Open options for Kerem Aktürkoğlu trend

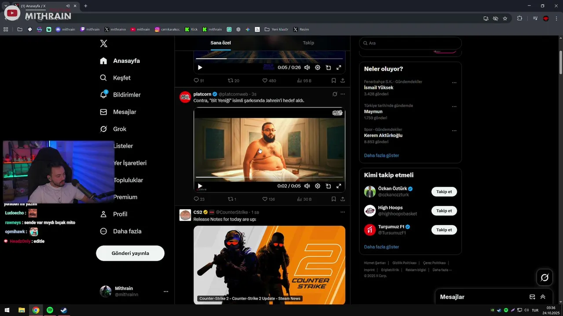point(454,131)
